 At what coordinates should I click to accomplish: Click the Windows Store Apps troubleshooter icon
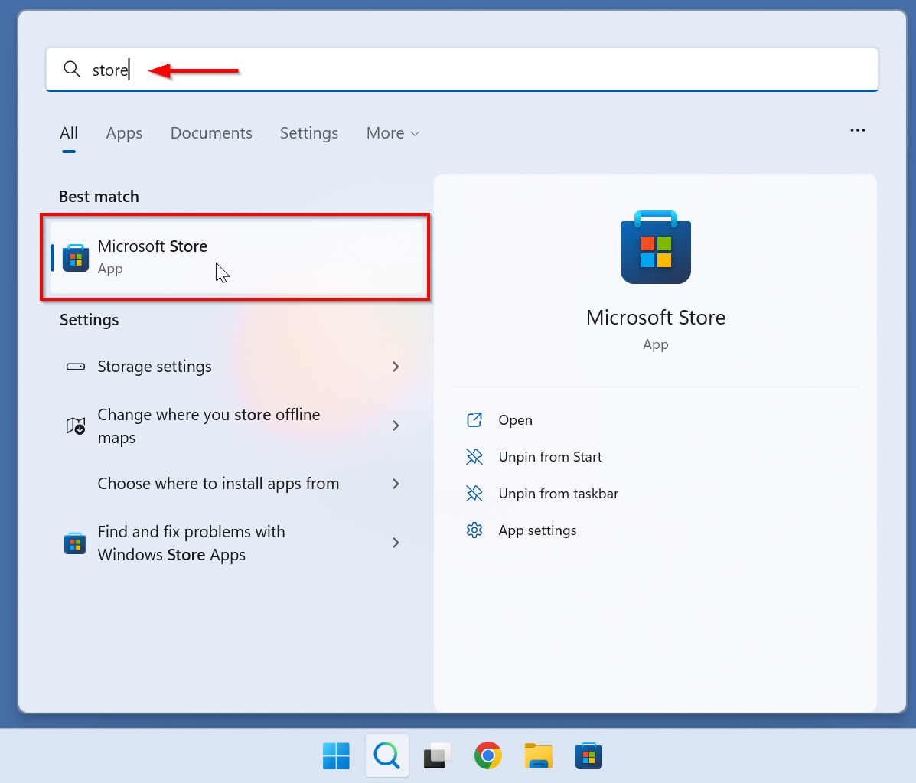click(75, 543)
